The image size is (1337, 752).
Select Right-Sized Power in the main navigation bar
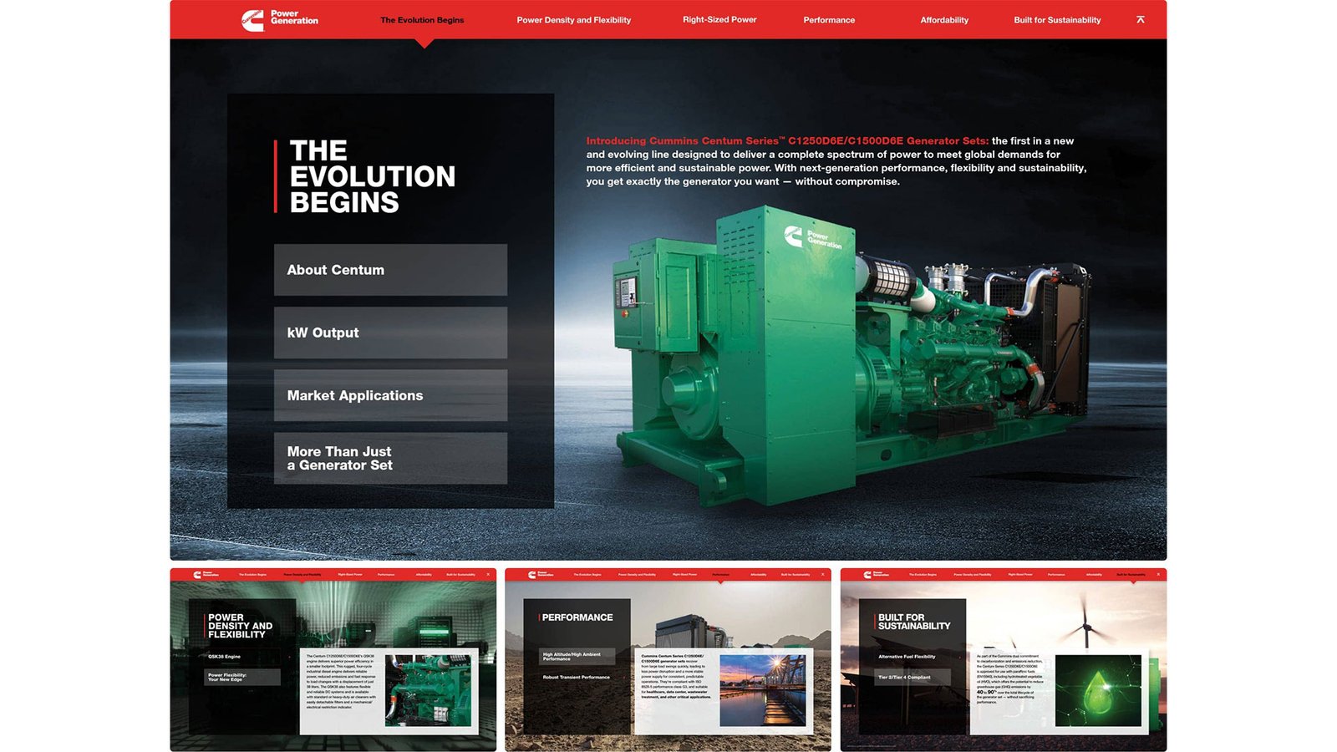click(x=719, y=19)
